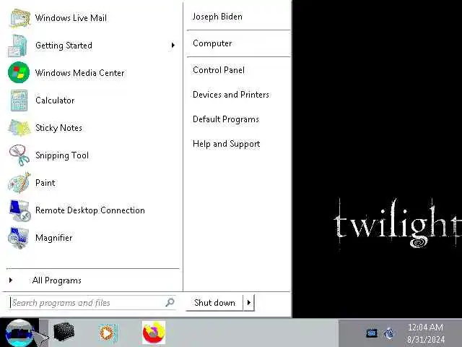Open the Paint palette icon
462x347 pixels.
point(19,183)
